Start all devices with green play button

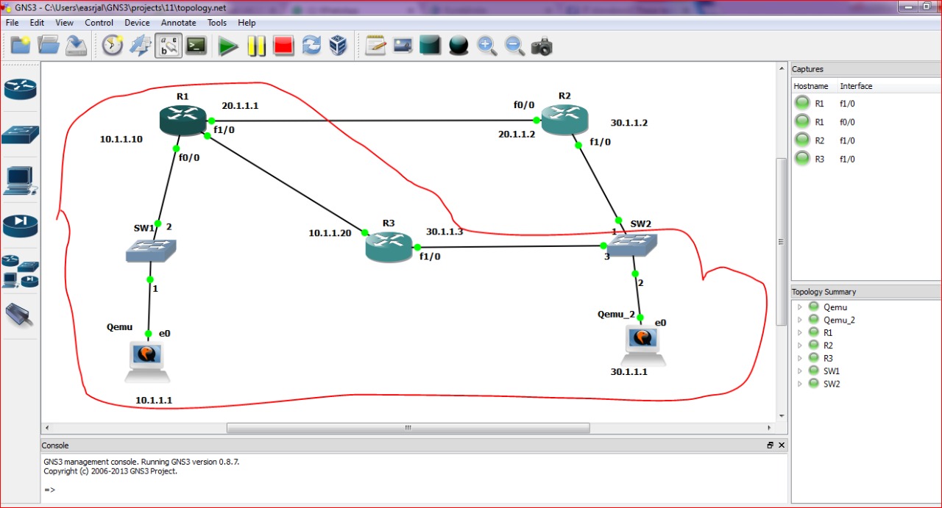tap(228, 46)
